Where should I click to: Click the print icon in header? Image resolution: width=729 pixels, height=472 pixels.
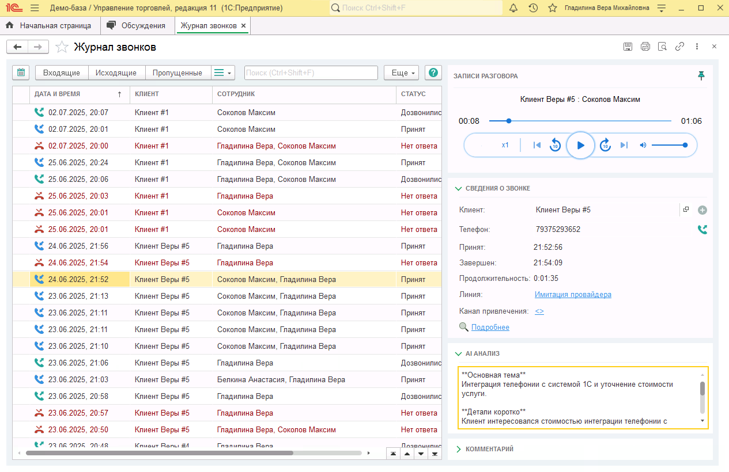[x=645, y=47]
